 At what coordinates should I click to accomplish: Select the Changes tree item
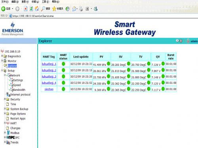pyautogui.click(x=15, y=128)
